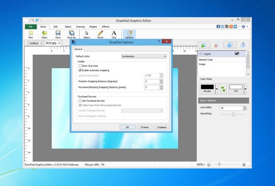Expand the social share icons overflow arrow
Viewport: 275px width, 186px height.
point(239,26)
